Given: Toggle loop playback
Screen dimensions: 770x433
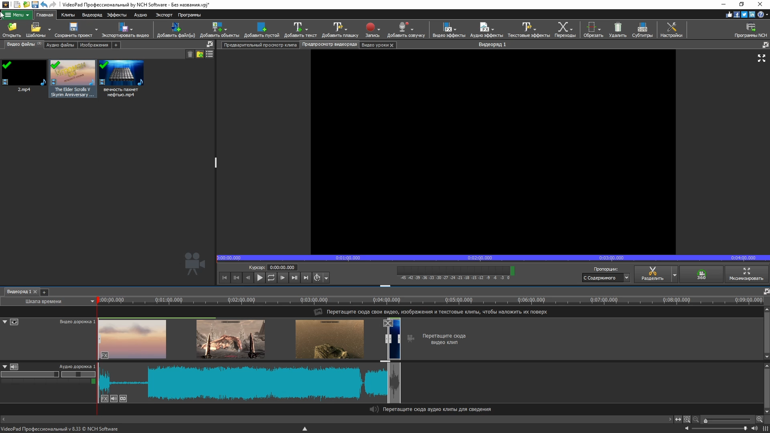Looking at the screenshot, I should (x=271, y=277).
